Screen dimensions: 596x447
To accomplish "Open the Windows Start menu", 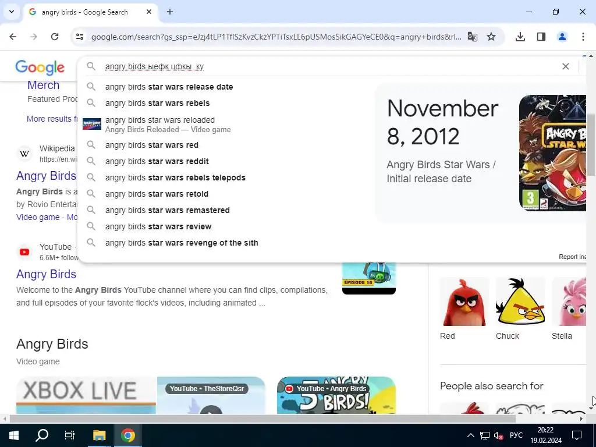I will 14,435.
